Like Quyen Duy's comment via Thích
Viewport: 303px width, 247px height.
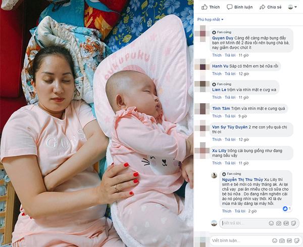pos(217,55)
